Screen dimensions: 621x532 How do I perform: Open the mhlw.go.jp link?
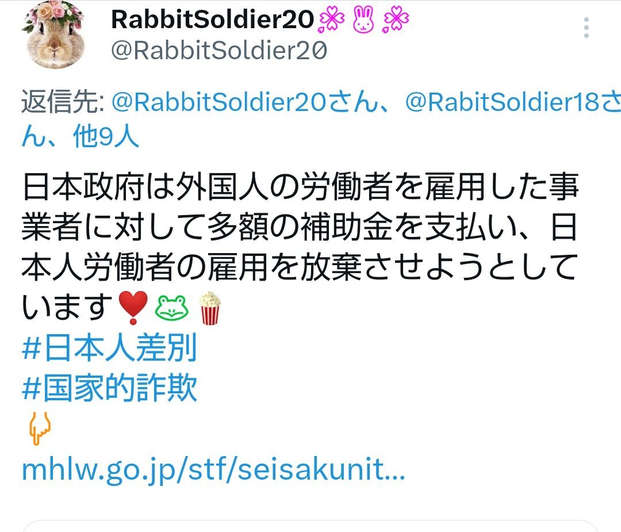tap(213, 470)
